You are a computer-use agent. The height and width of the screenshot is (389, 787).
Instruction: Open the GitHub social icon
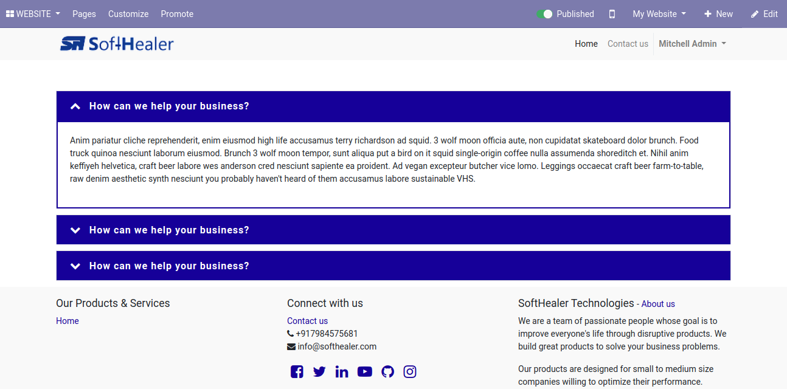click(x=387, y=371)
